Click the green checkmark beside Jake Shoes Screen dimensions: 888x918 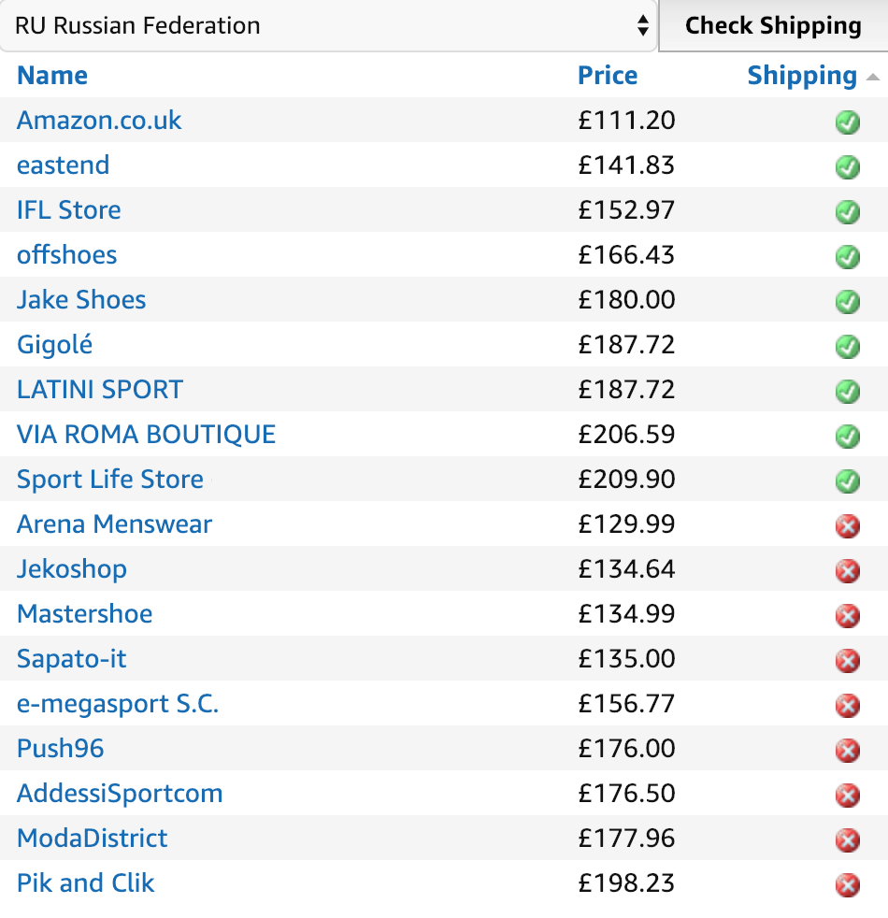(x=847, y=301)
